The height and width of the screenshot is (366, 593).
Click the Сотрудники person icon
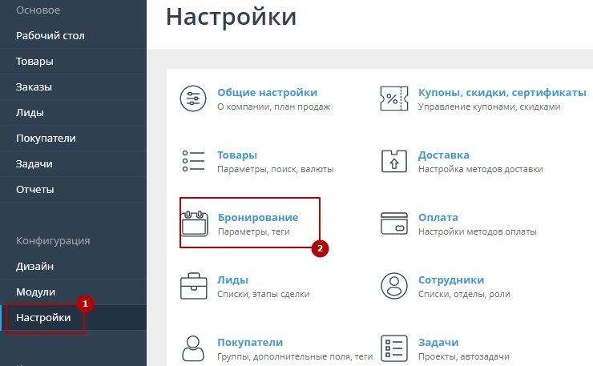tap(394, 287)
